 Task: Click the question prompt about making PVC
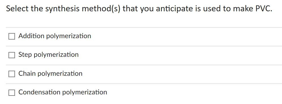click(139, 9)
